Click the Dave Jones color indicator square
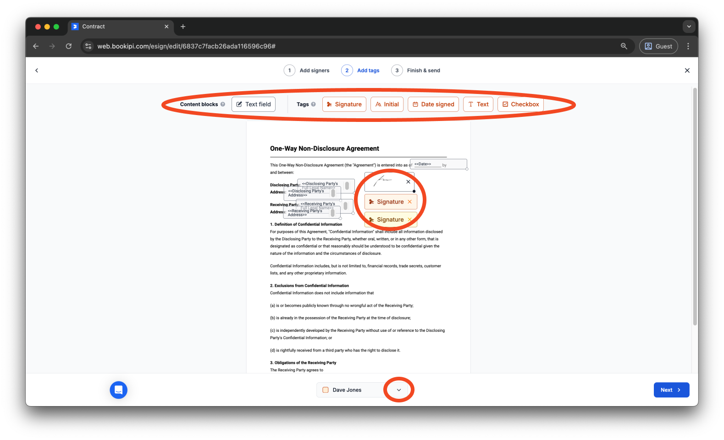This screenshot has width=724, height=440. (326, 390)
